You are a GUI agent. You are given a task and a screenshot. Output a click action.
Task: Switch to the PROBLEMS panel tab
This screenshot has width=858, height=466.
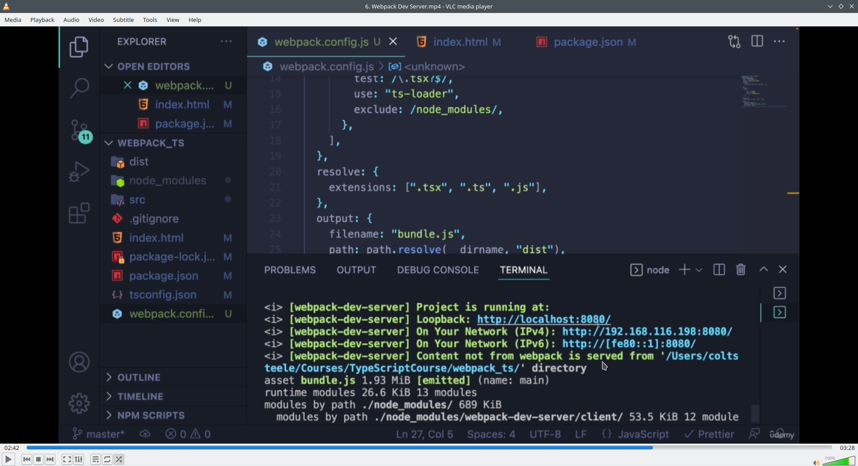pos(290,270)
